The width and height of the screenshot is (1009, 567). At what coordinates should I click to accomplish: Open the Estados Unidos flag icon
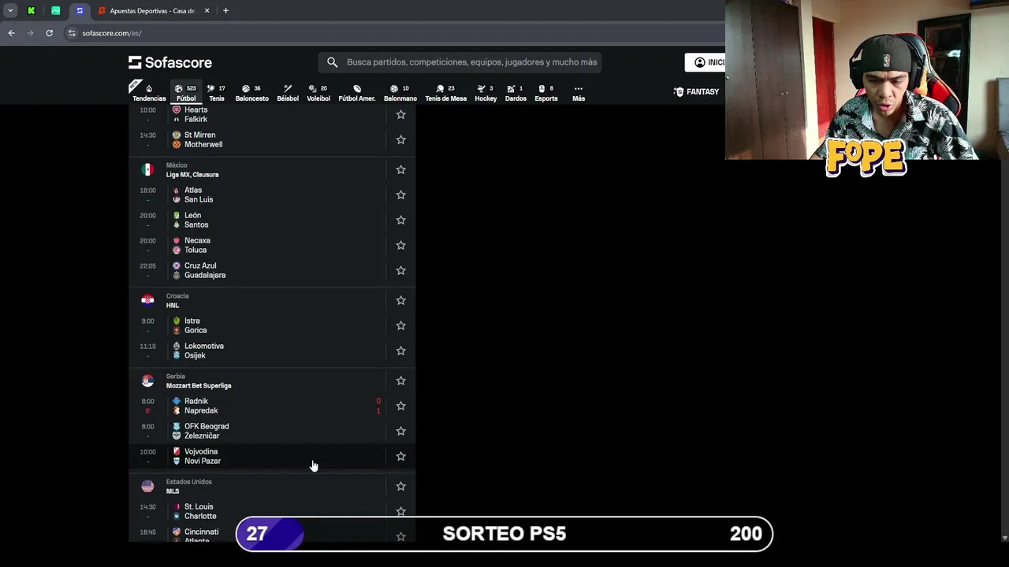coord(147,487)
